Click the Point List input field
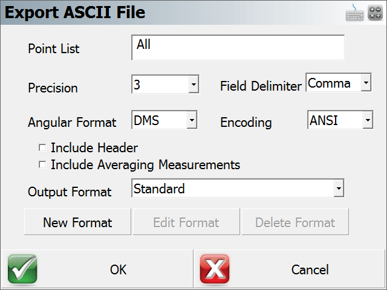Viewport: 387px width, 290px height. (x=238, y=48)
